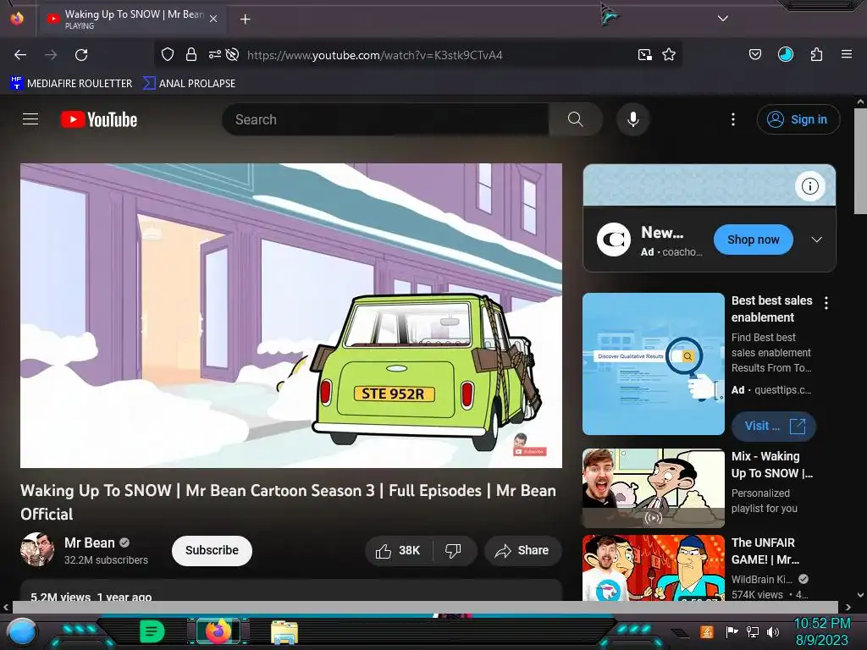Open The UNFAIR GAME video thumbnail
The height and width of the screenshot is (650, 867).
pyautogui.click(x=654, y=568)
